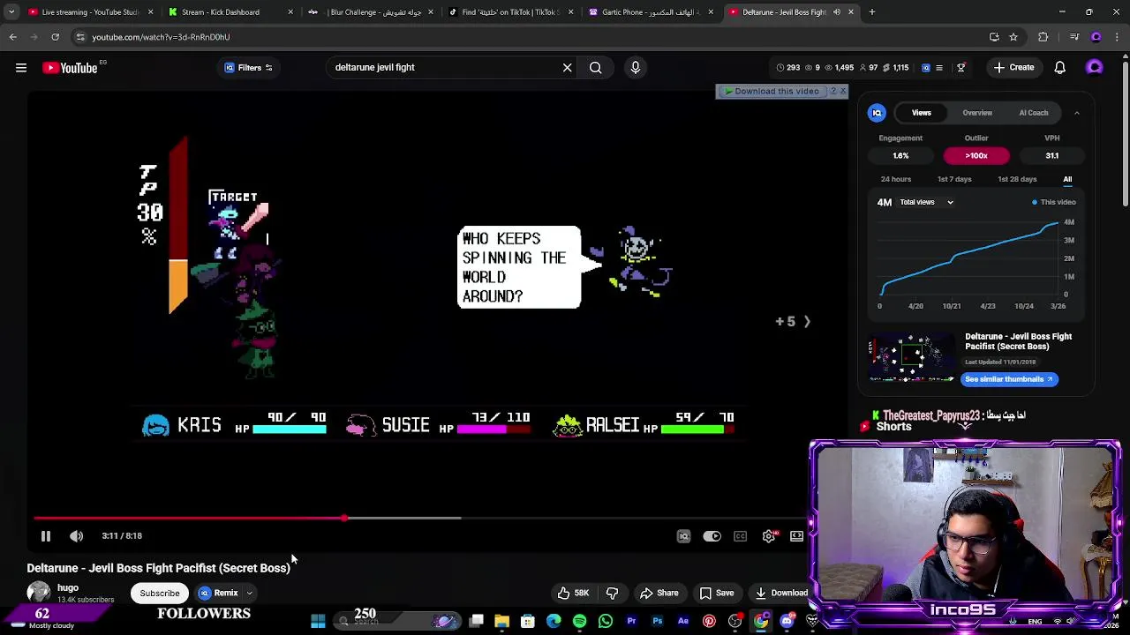Save the video to a playlist

[717, 593]
